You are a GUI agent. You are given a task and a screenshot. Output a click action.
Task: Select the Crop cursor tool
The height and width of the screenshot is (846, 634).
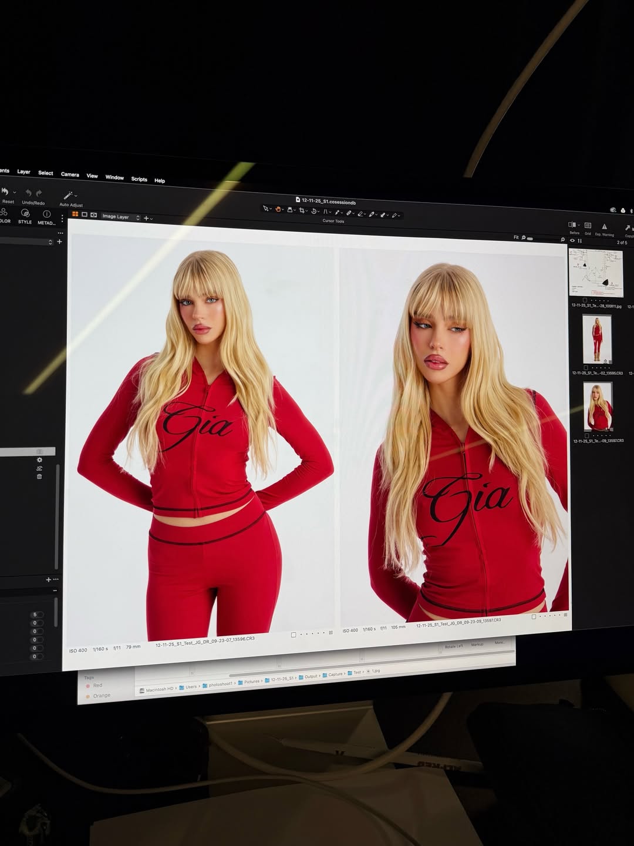302,210
